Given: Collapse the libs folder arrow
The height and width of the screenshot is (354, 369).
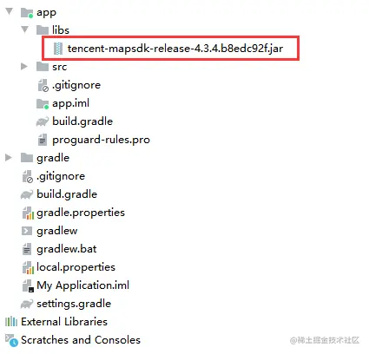Looking at the screenshot, I should tap(25, 29).
